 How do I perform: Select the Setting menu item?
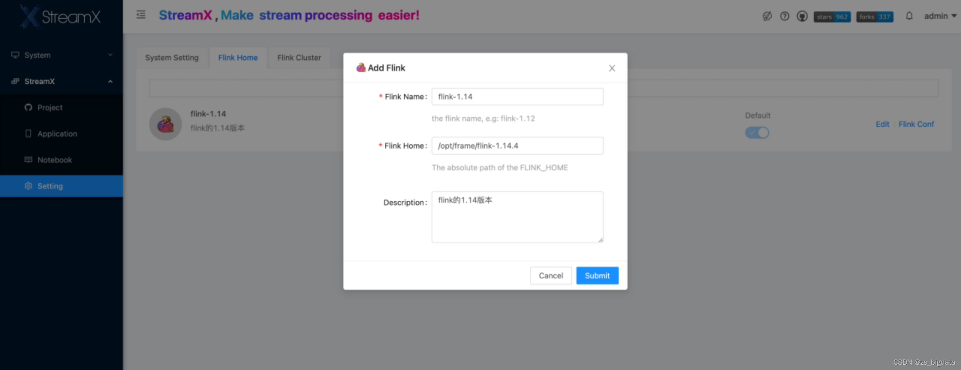tap(61, 186)
